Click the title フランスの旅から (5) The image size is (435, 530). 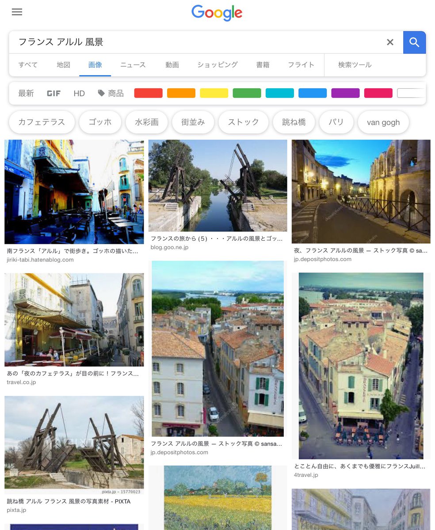217,238
